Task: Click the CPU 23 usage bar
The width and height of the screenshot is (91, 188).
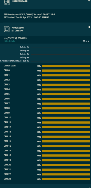Action: [66, 179]
